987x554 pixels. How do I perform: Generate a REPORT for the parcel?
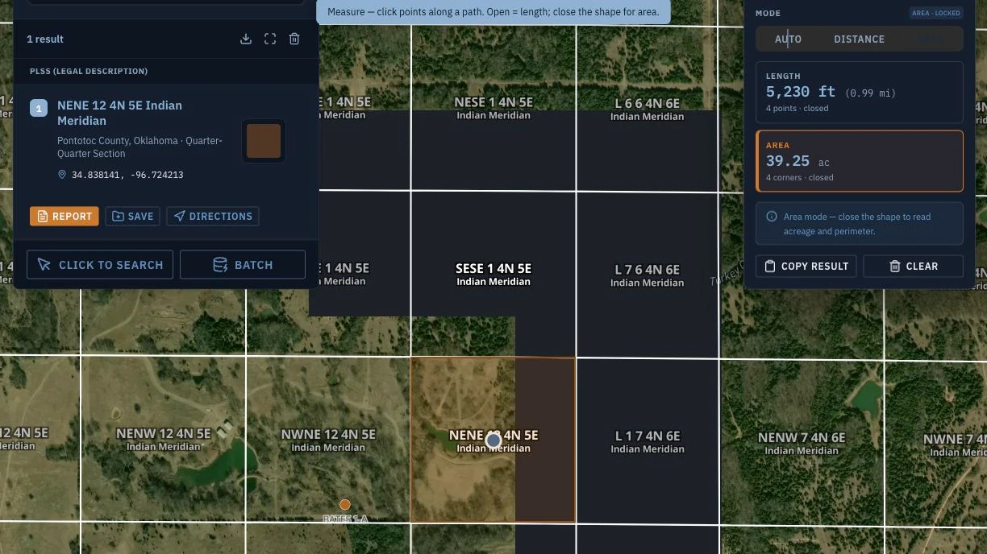65,216
